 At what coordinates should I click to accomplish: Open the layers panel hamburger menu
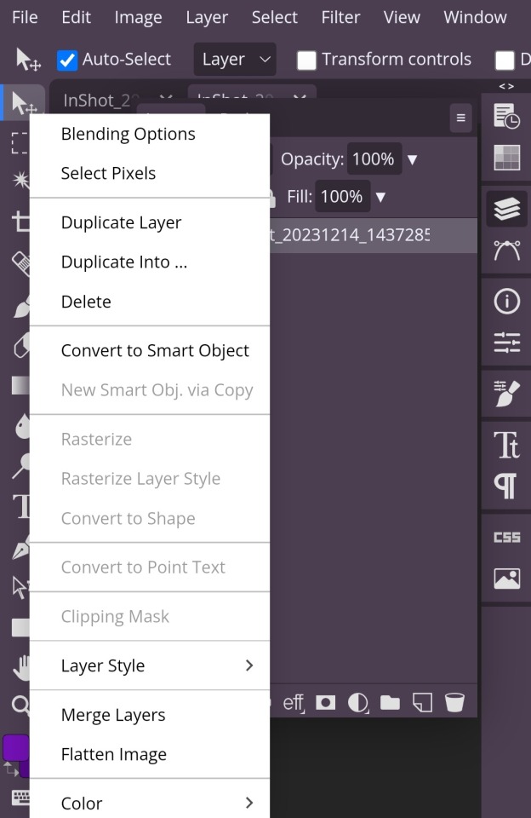click(460, 118)
